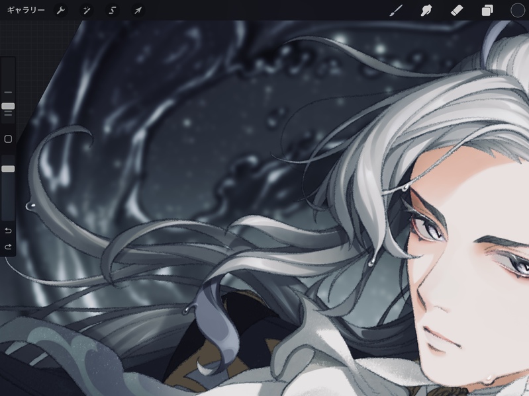
Task: Activate the Selection S-shaped tool
Action: [112, 11]
